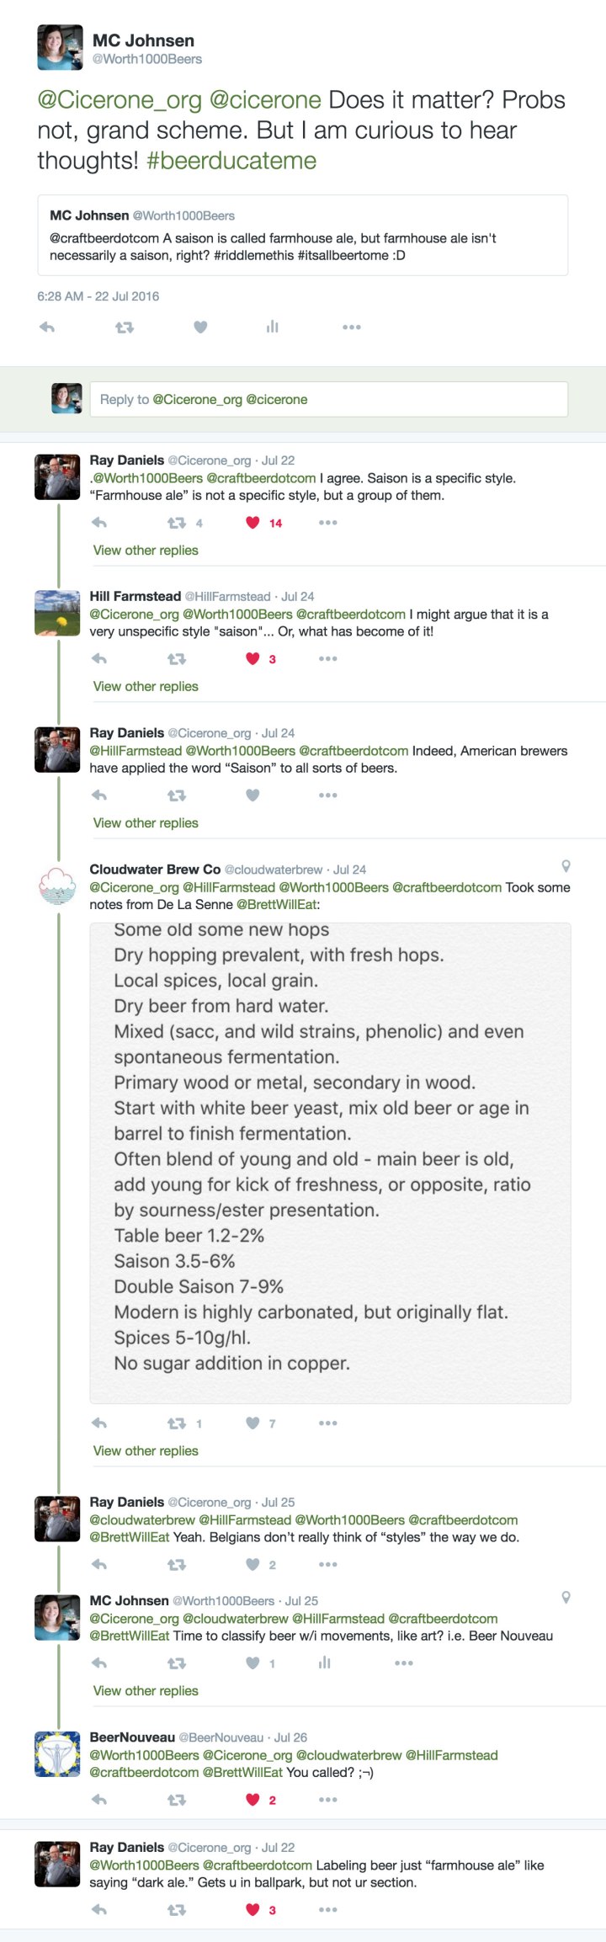Unlike Ray Daniels' tweet with 14 likes

click(252, 523)
